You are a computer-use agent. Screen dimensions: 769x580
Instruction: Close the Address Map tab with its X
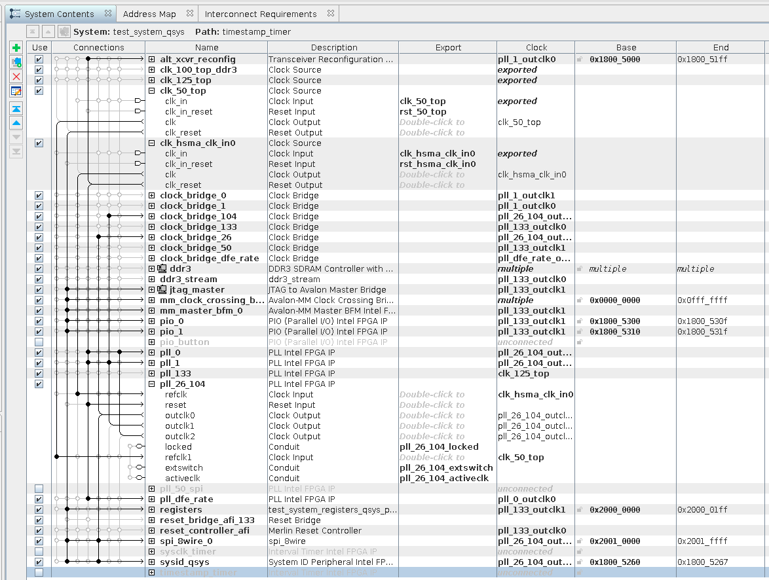pyautogui.click(x=189, y=14)
